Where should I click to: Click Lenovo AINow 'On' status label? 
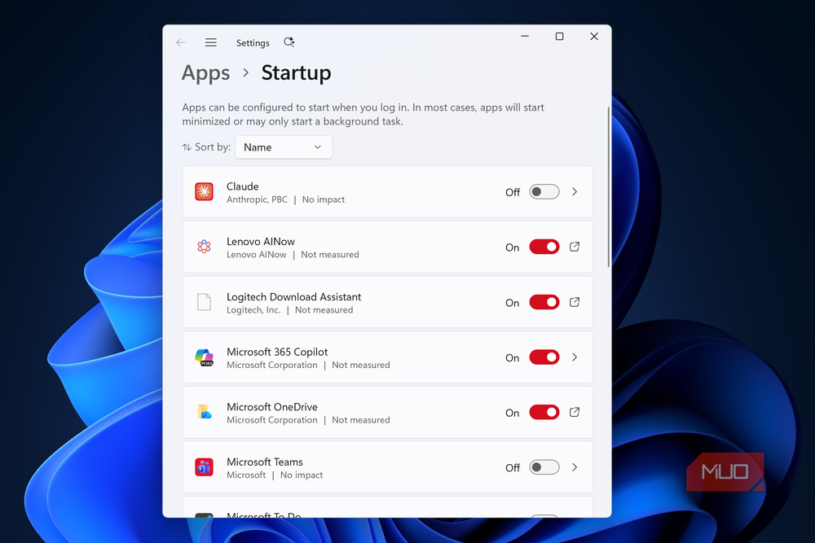coord(513,247)
